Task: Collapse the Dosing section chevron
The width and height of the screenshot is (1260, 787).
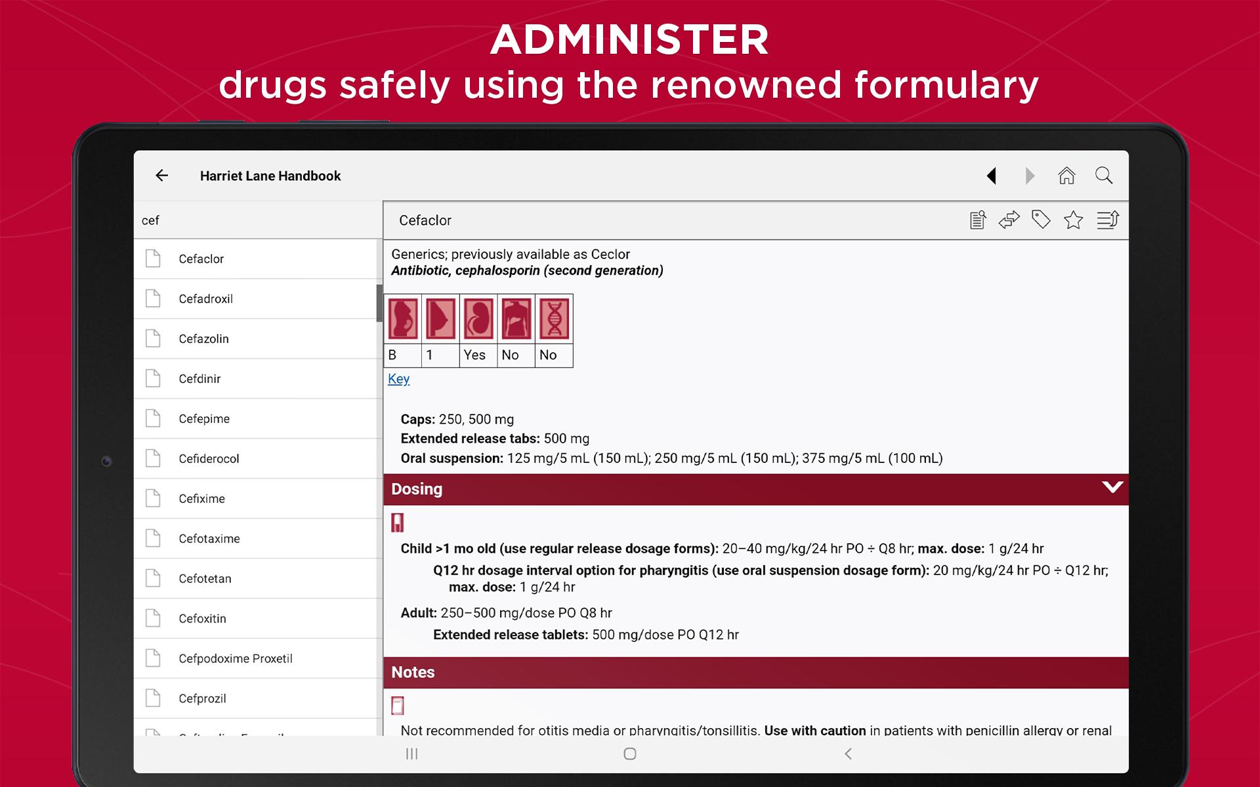Action: pyautogui.click(x=1112, y=488)
